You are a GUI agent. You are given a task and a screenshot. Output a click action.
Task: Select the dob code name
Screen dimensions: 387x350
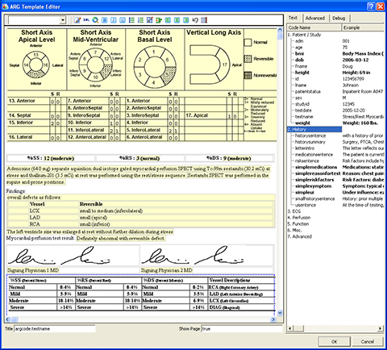(299, 60)
